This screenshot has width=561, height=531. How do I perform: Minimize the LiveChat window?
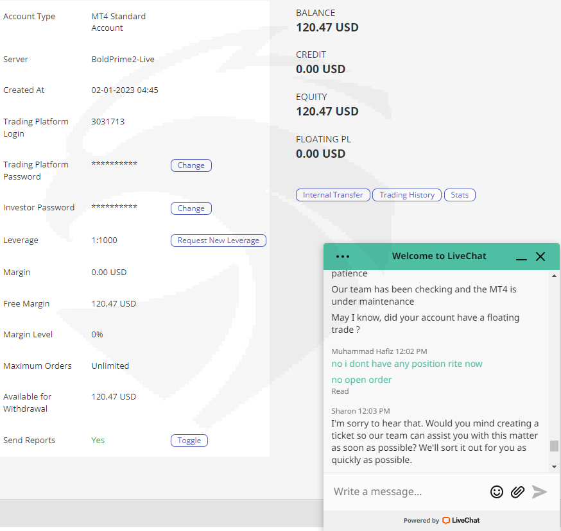point(521,257)
